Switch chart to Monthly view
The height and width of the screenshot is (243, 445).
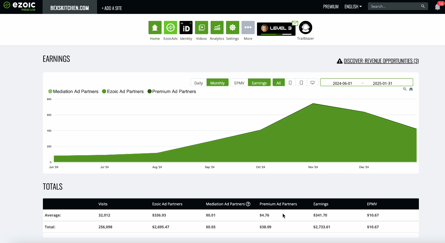tap(218, 83)
